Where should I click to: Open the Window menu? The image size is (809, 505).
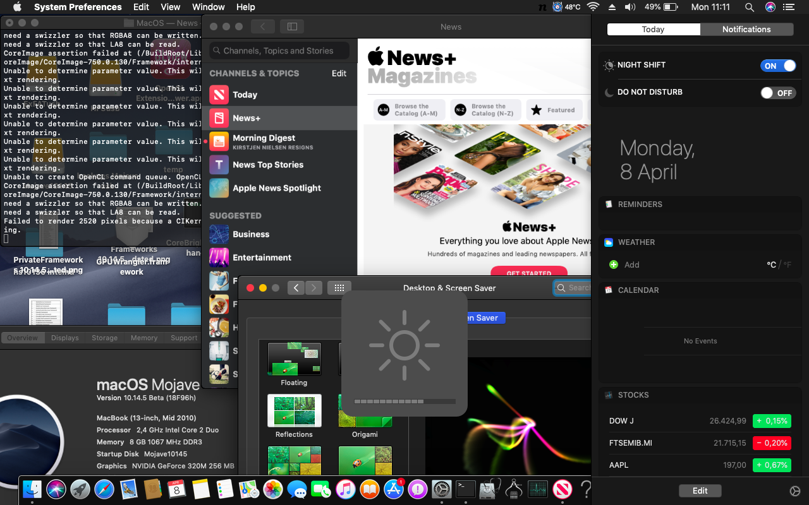[209, 7]
